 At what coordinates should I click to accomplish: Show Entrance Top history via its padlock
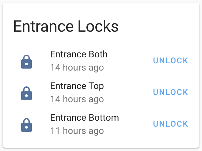[x=26, y=93]
